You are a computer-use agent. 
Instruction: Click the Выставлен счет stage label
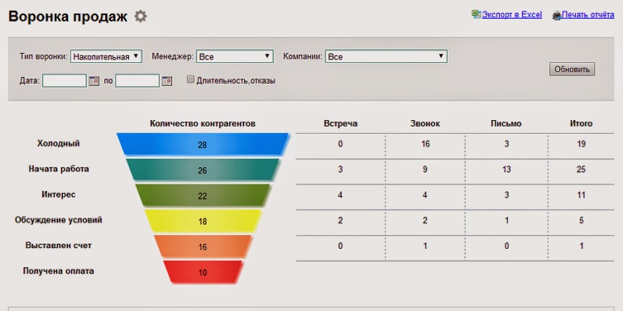pos(59,246)
